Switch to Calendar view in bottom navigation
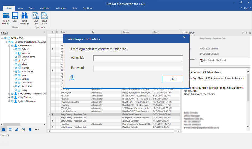252x149 pixels. (10, 129)
